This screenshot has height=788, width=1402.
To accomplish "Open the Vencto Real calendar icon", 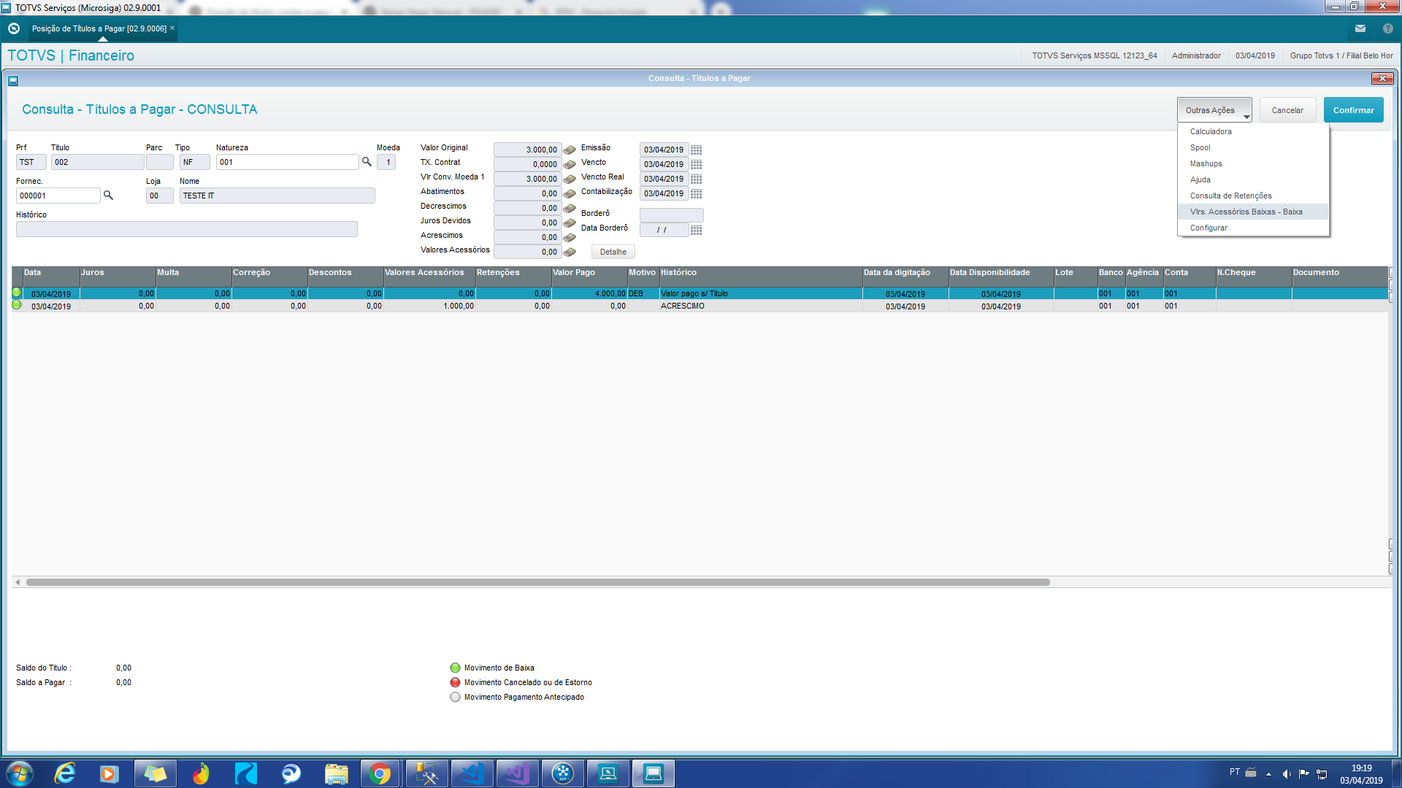I will [x=696, y=179].
